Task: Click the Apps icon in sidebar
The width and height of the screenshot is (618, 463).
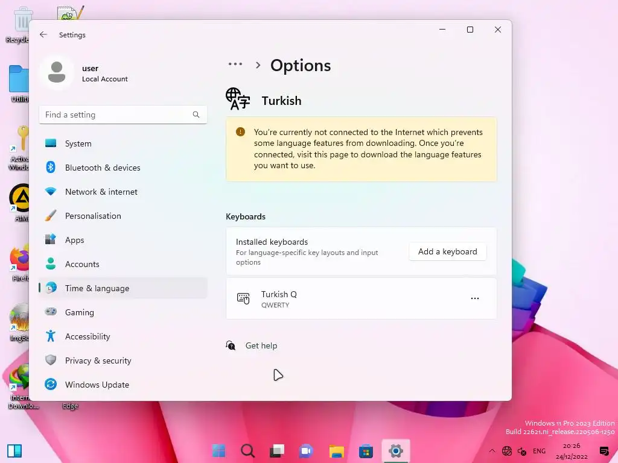Action: [x=51, y=239]
